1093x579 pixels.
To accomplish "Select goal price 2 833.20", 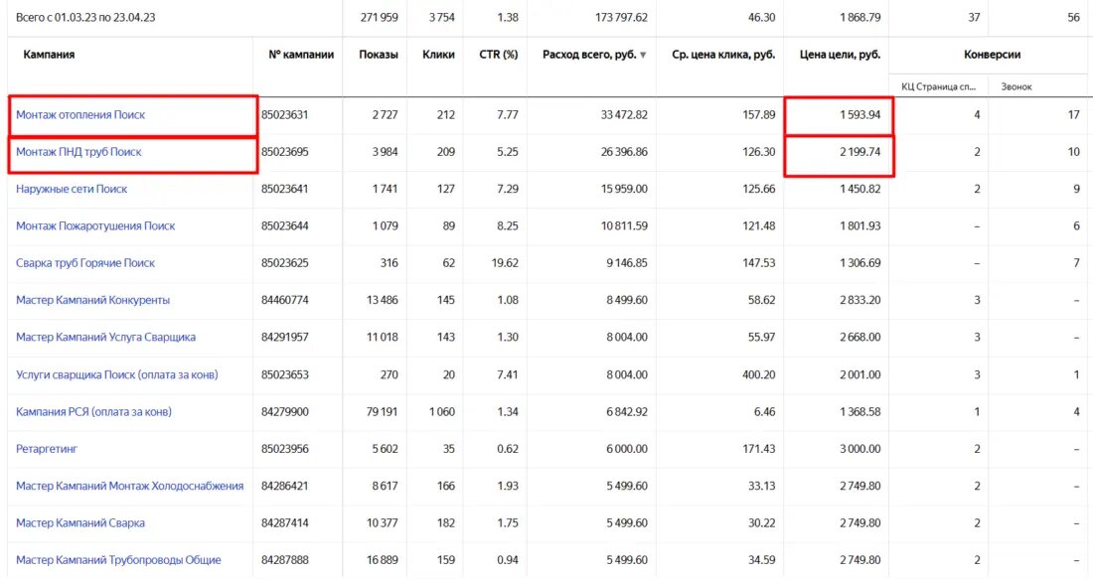I will pos(860,300).
